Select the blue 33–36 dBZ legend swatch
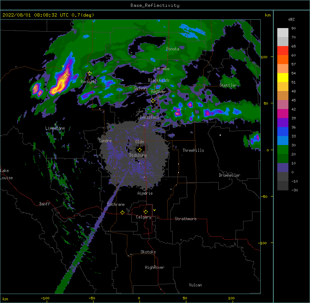The height and width of the screenshot is (303, 310). click(x=283, y=131)
